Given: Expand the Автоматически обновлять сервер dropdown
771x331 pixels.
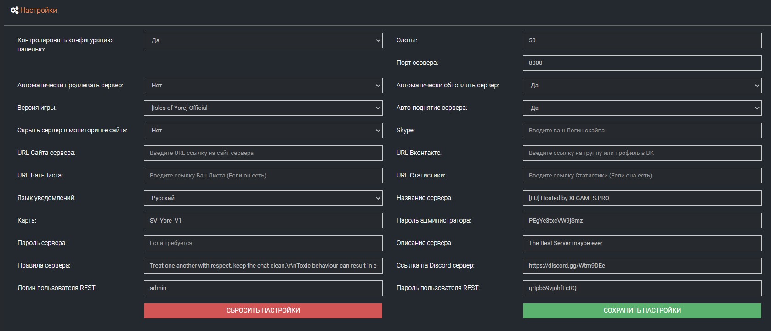Looking at the screenshot, I should tap(642, 86).
